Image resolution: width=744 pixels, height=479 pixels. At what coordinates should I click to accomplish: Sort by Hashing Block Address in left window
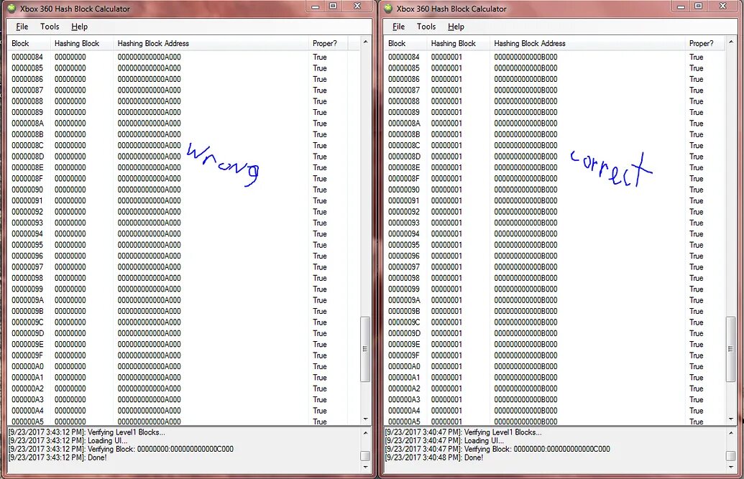pos(211,43)
